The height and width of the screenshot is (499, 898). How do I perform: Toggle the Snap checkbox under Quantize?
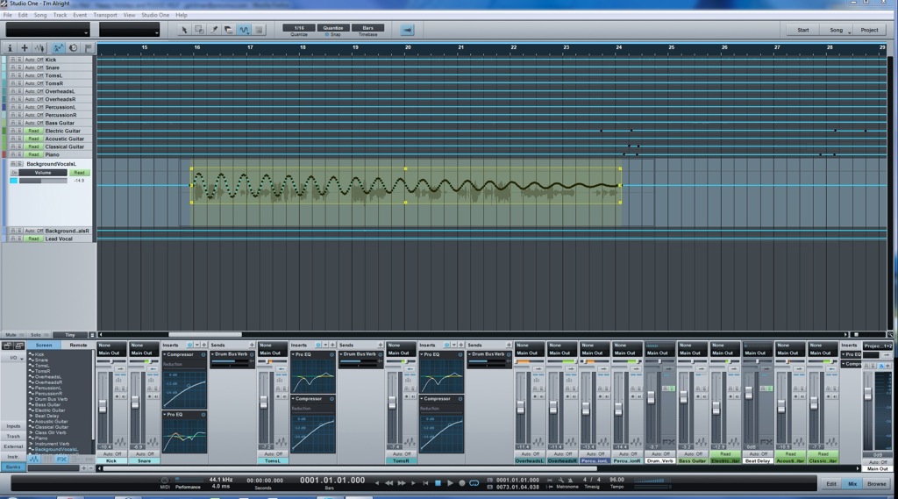327,34
